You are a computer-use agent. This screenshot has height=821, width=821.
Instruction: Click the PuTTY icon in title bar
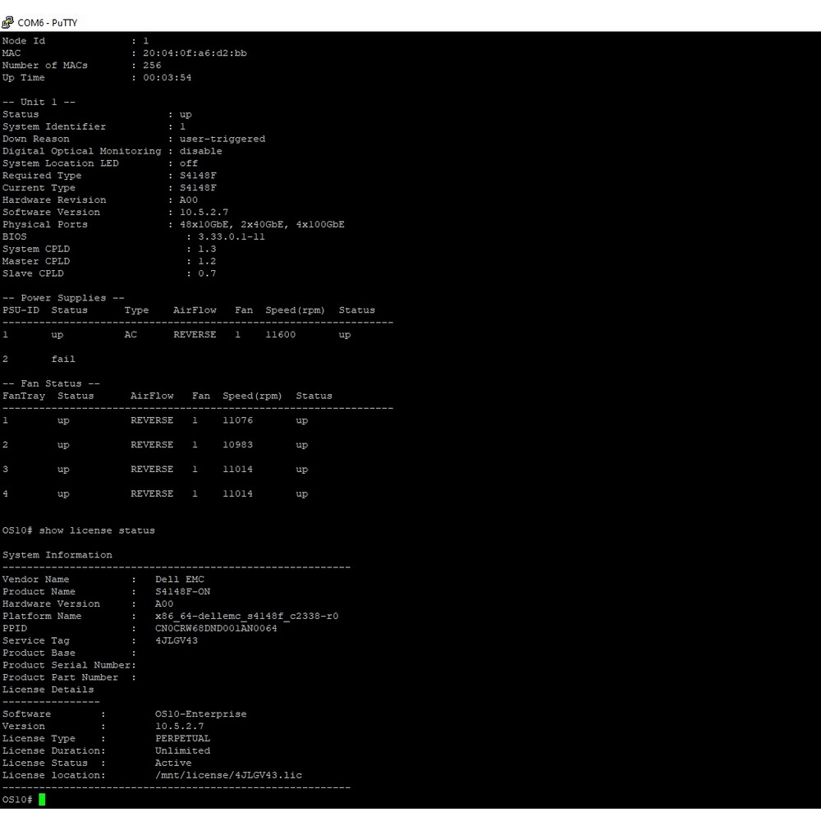click(x=8, y=23)
